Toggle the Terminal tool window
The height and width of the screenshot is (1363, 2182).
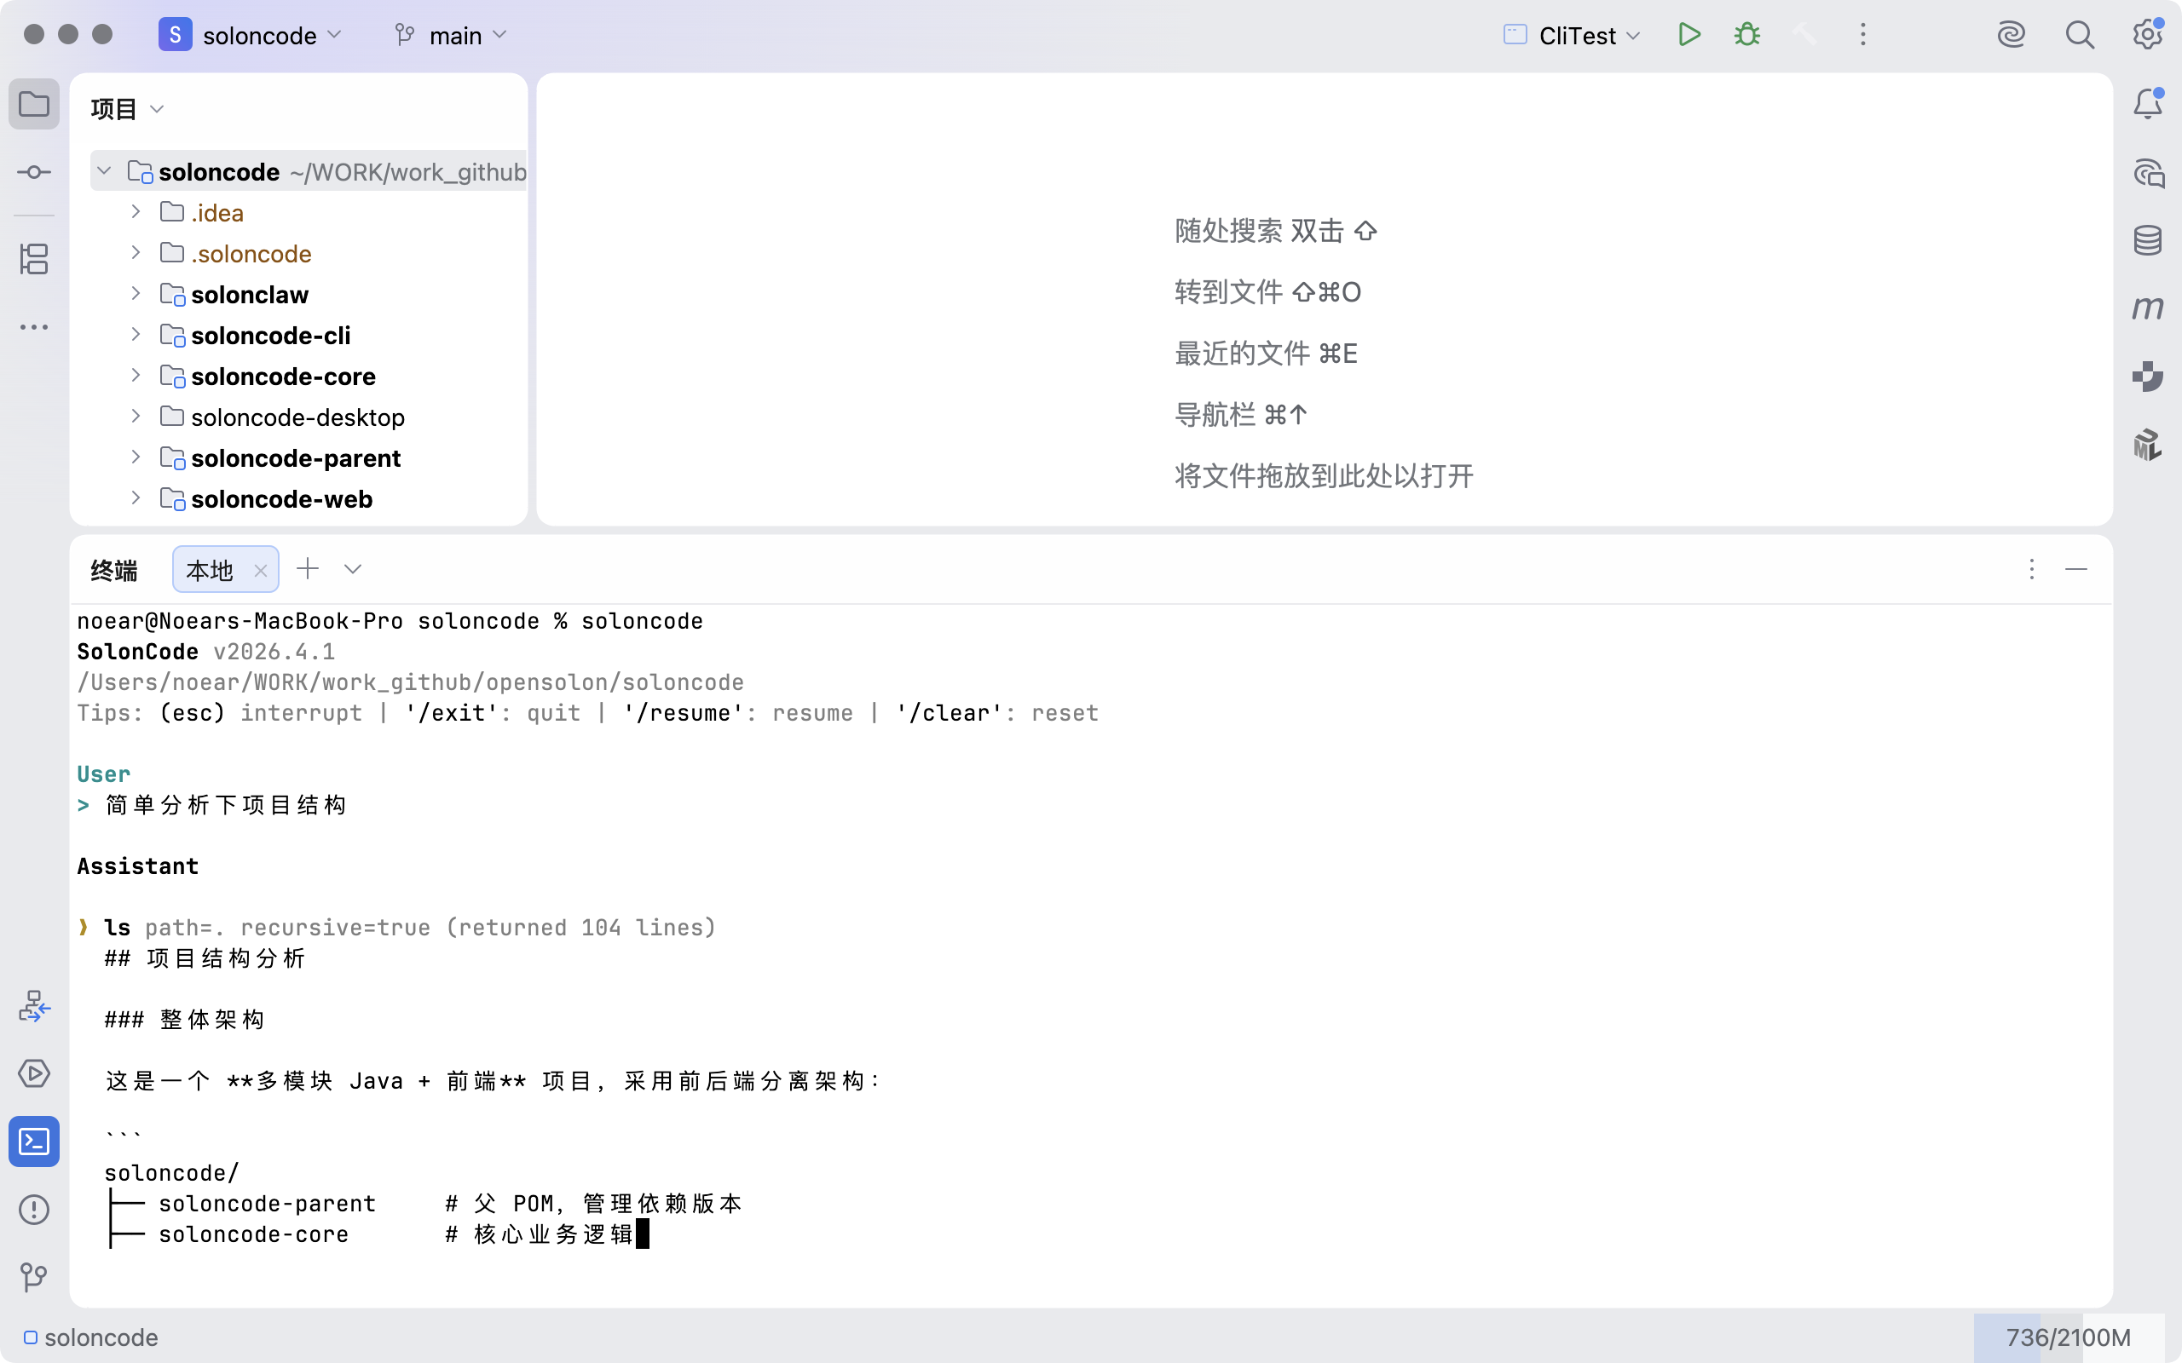[34, 1142]
